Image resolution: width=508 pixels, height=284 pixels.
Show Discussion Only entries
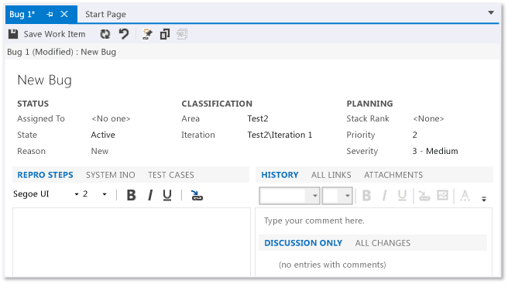(x=304, y=243)
